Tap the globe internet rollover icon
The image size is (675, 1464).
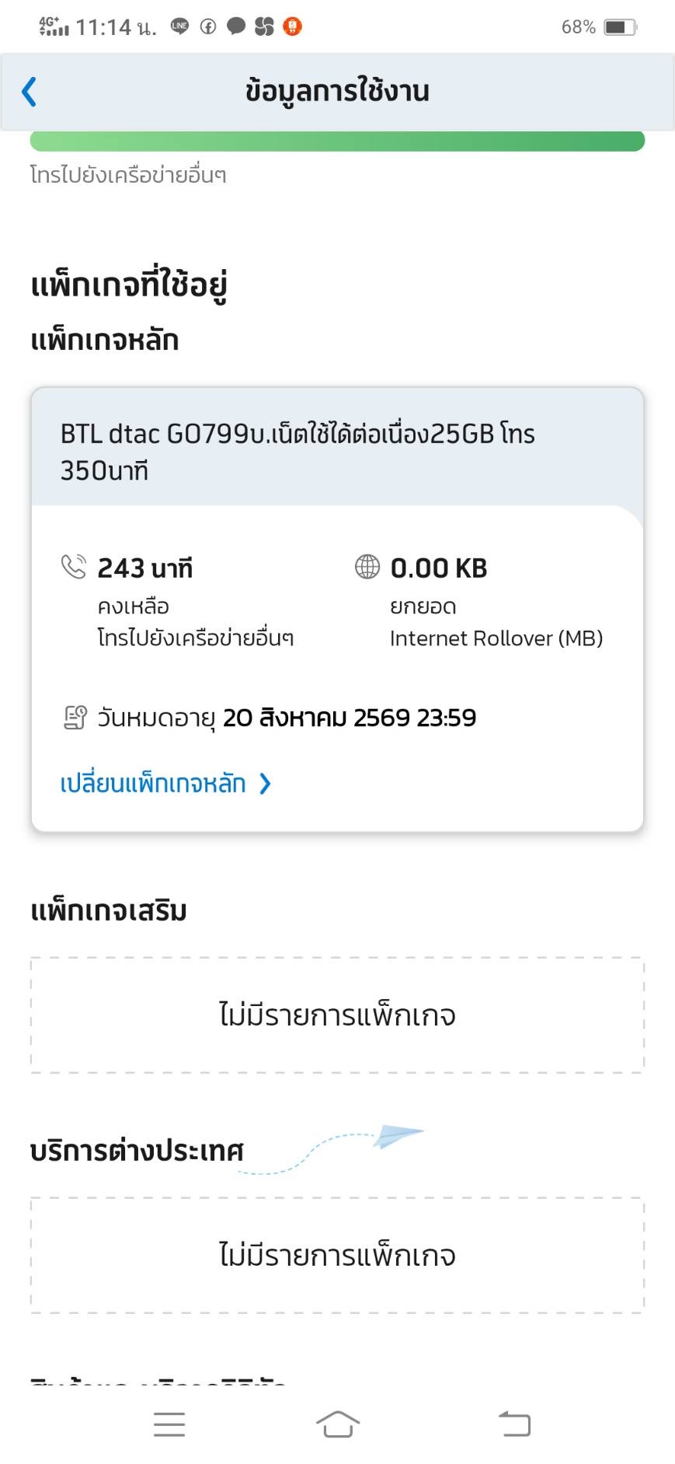367,567
